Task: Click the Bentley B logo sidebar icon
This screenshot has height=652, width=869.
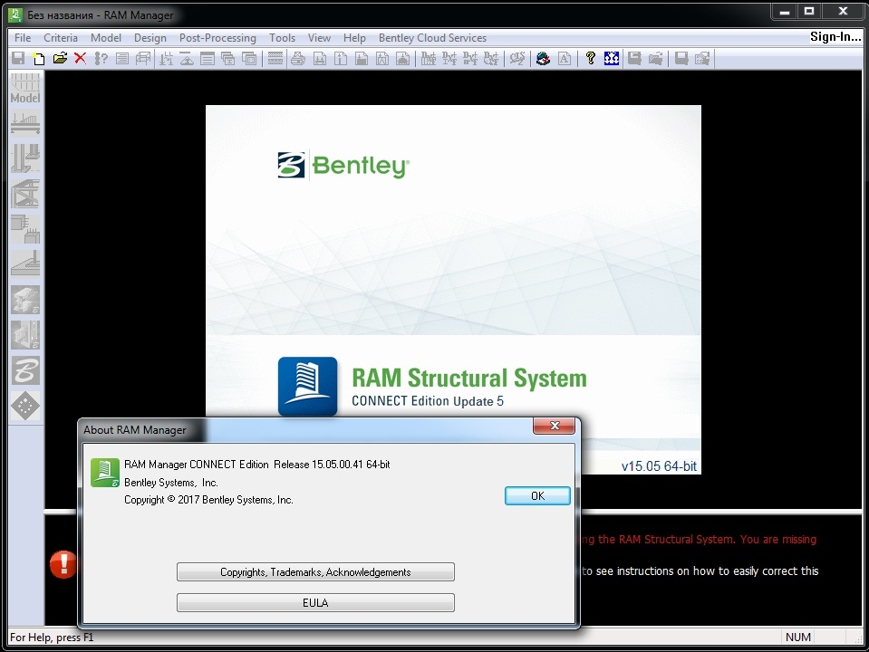Action: pos(25,370)
